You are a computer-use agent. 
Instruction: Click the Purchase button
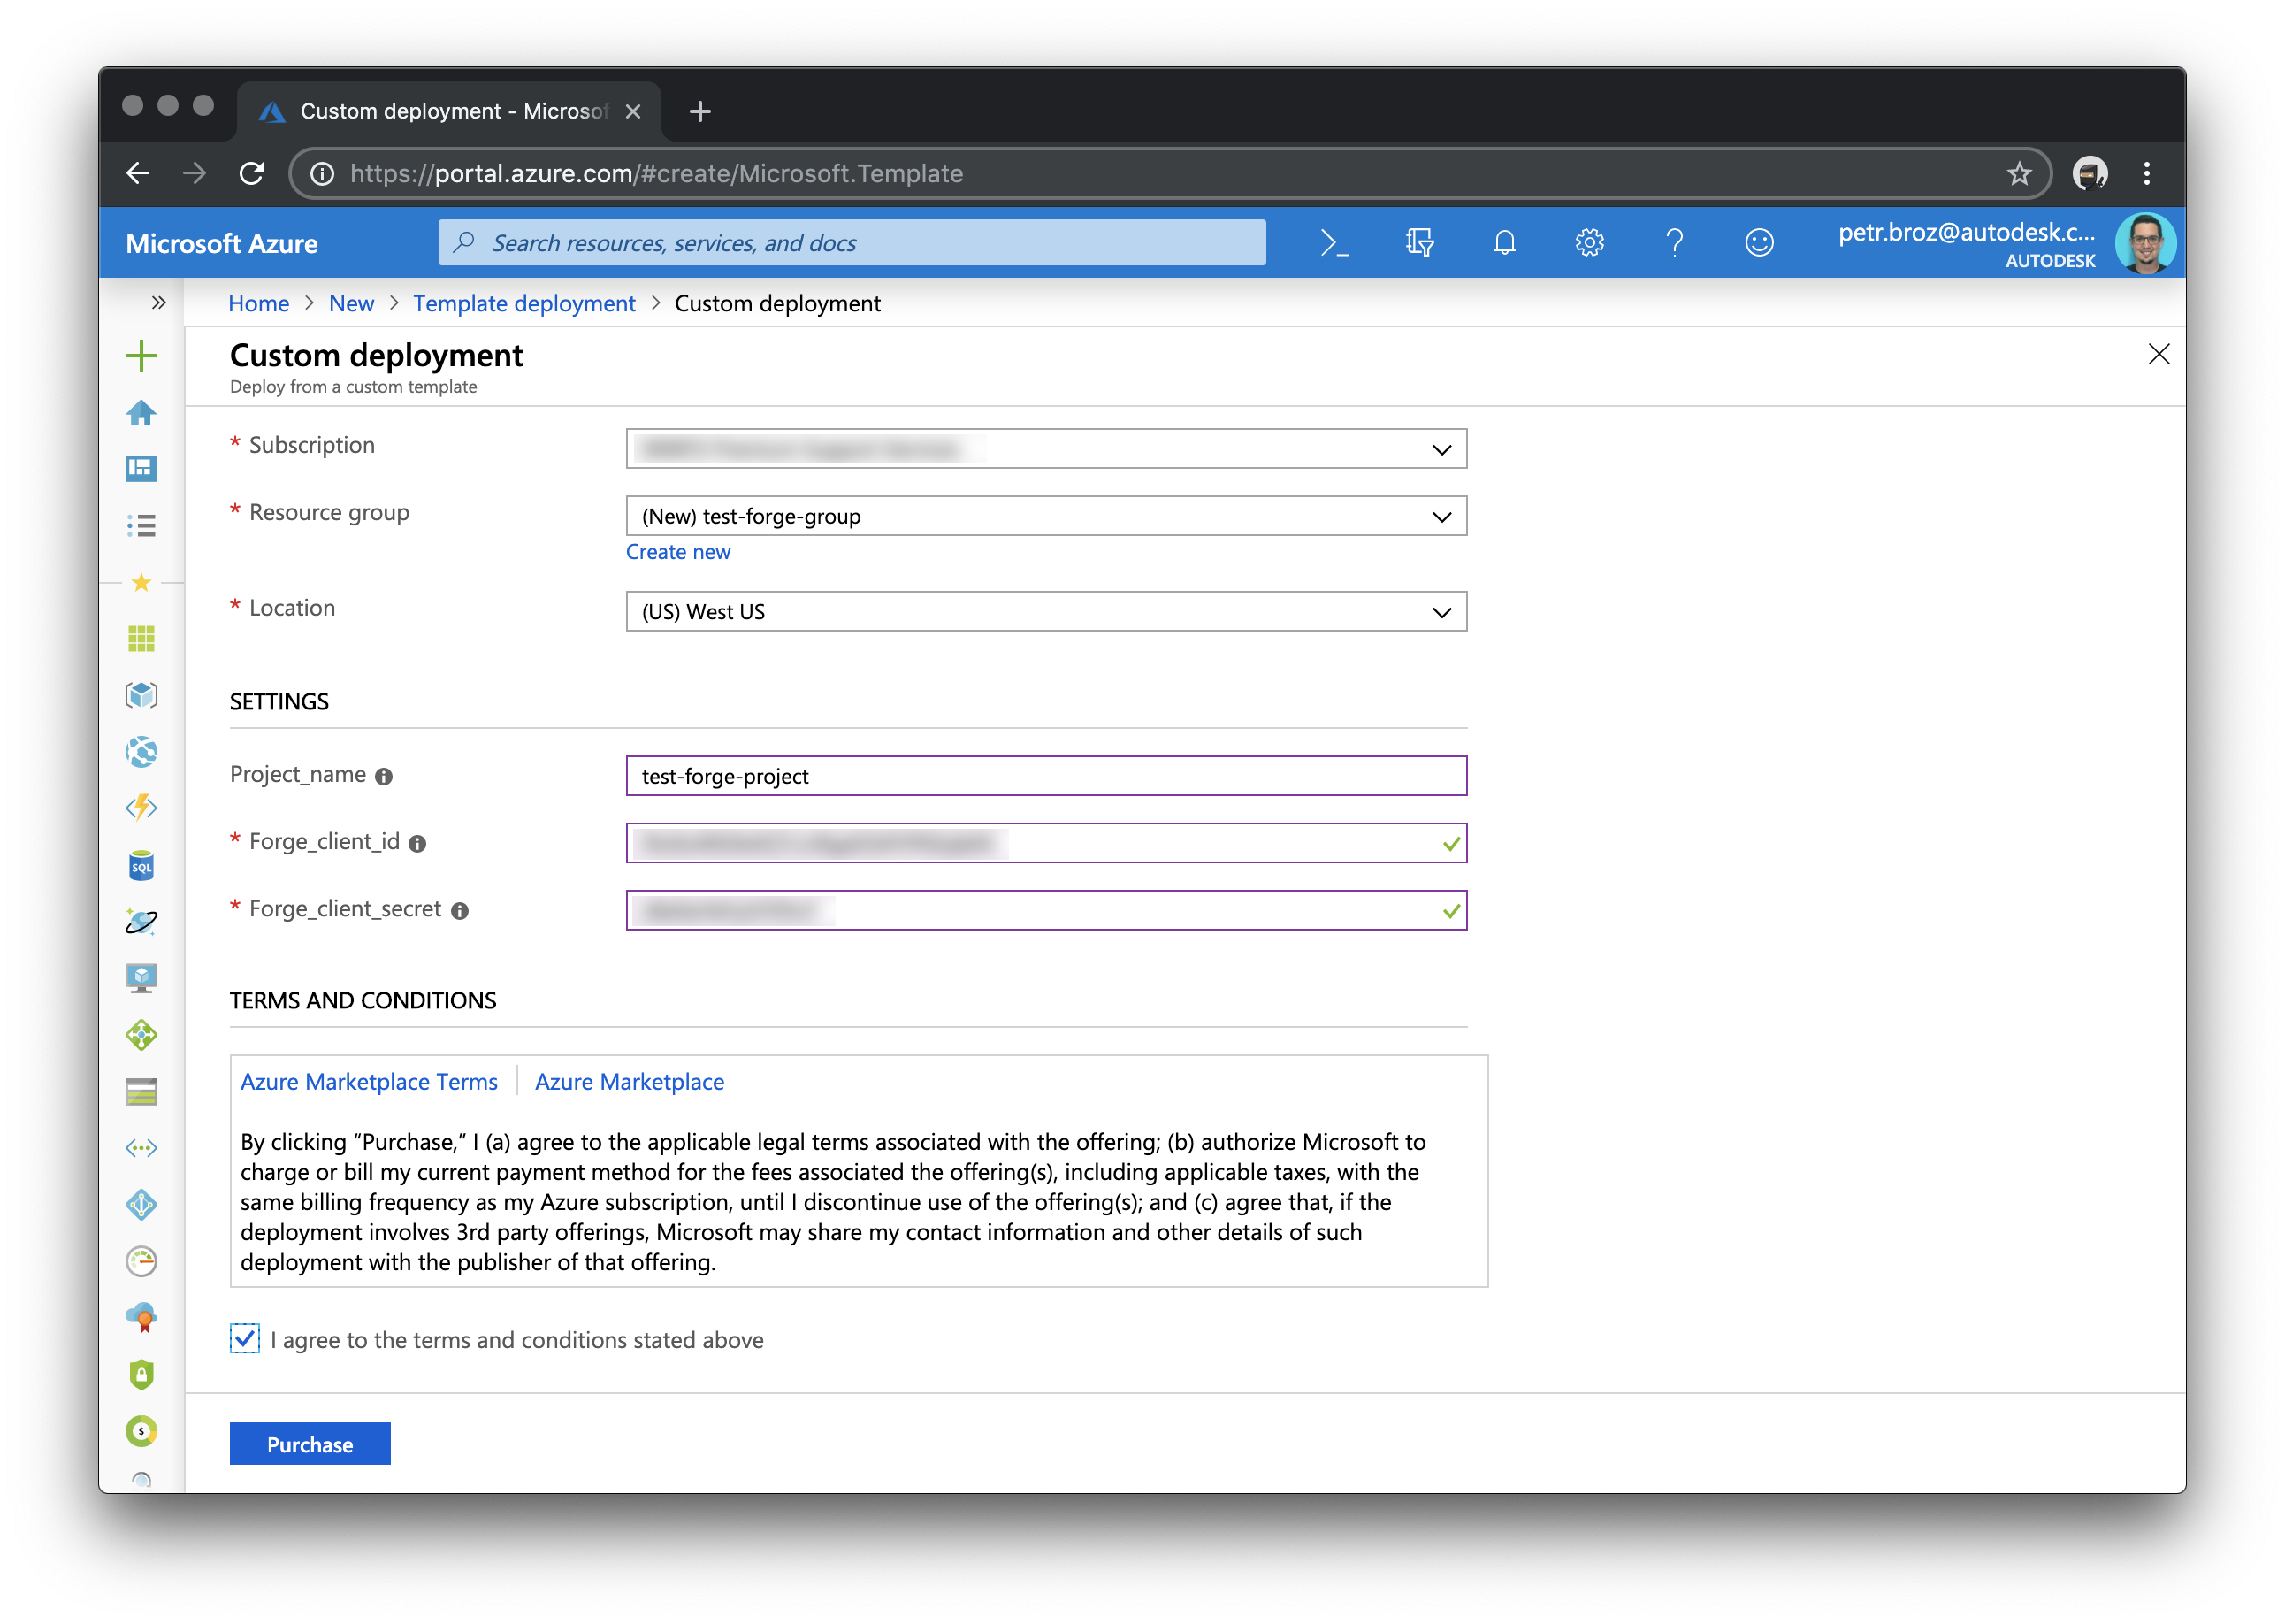coord(310,1443)
